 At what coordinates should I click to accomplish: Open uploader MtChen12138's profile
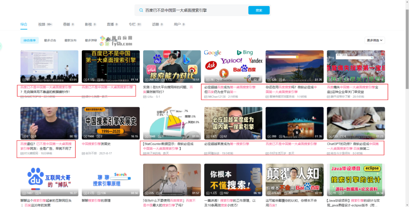(x=217, y=97)
